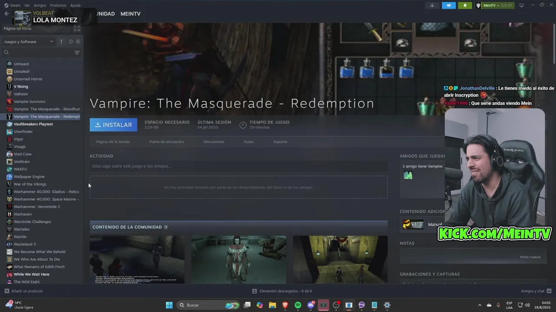Open the Soporte page
This screenshot has height=312, width=556.
click(x=280, y=142)
